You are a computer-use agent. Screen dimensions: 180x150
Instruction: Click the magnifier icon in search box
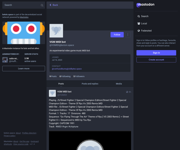coord(42,5)
